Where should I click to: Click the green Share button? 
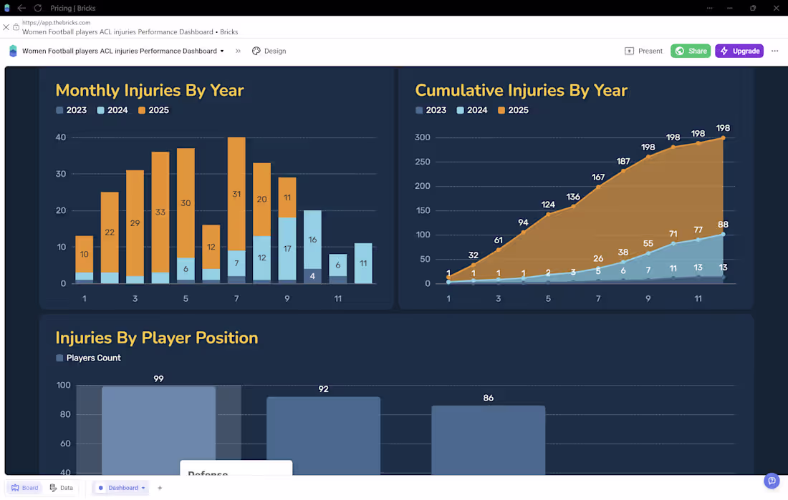(691, 51)
